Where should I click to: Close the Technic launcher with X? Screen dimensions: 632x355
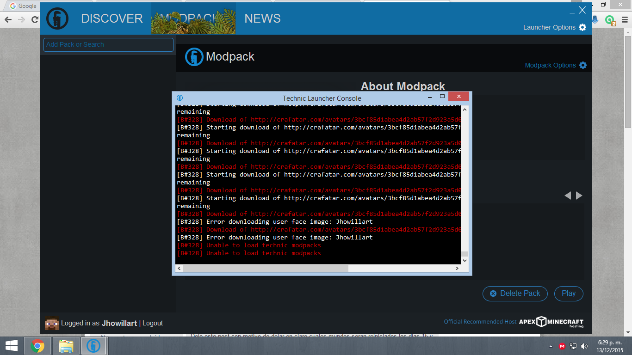582,10
